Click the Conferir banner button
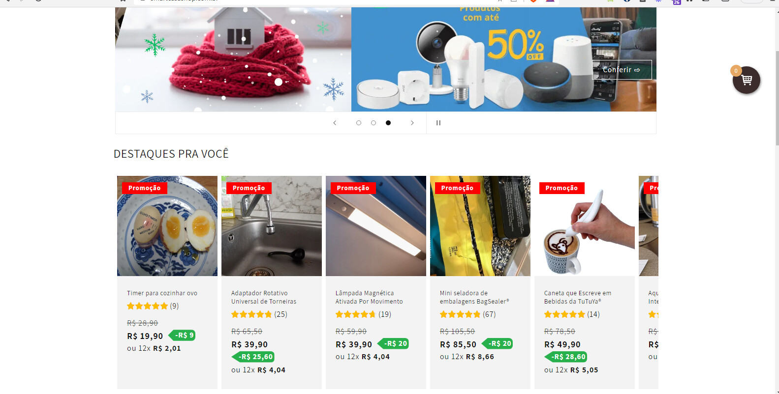779x394 pixels. pyautogui.click(x=622, y=70)
